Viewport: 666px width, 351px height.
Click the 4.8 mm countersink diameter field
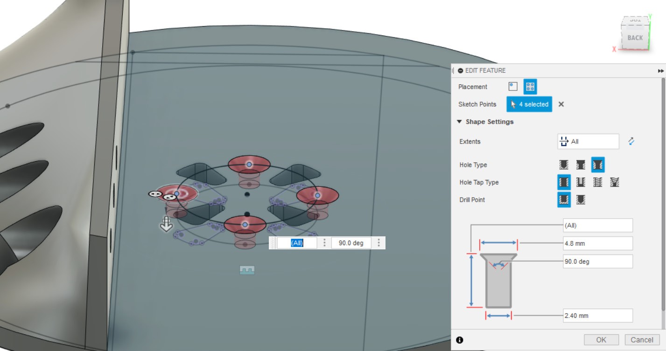click(x=598, y=243)
